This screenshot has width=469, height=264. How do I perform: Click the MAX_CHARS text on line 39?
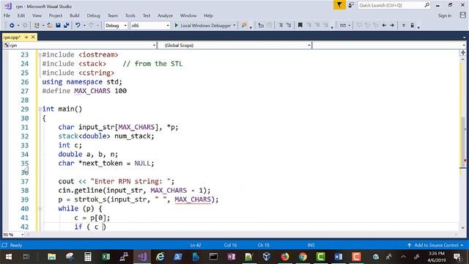[193, 199]
